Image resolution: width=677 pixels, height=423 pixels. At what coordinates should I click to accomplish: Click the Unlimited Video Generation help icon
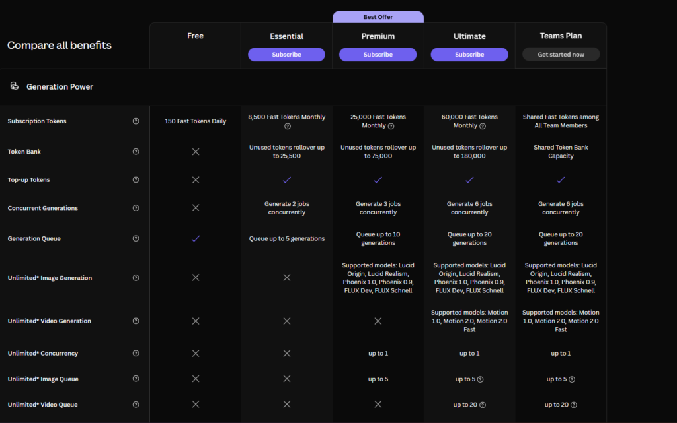coord(136,321)
